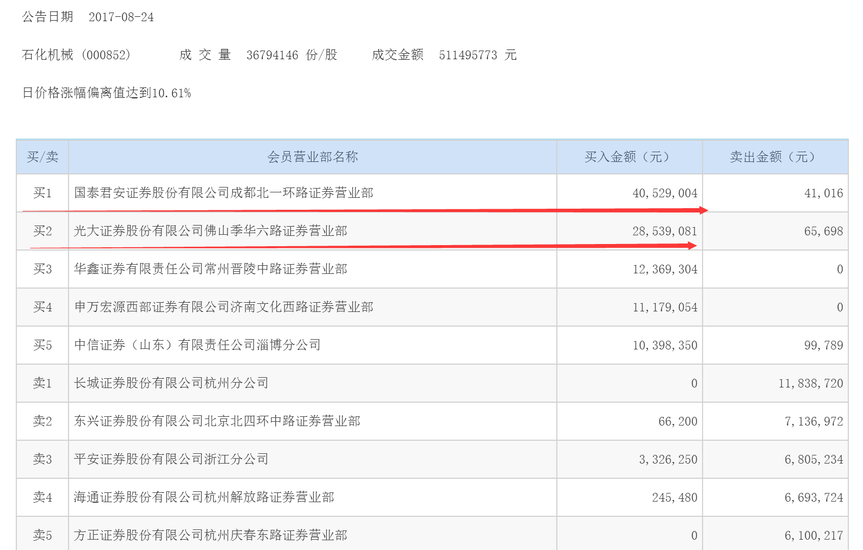The image size is (863, 550).
Task: Click the turnover amount 511495773
Action: point(468,55)
